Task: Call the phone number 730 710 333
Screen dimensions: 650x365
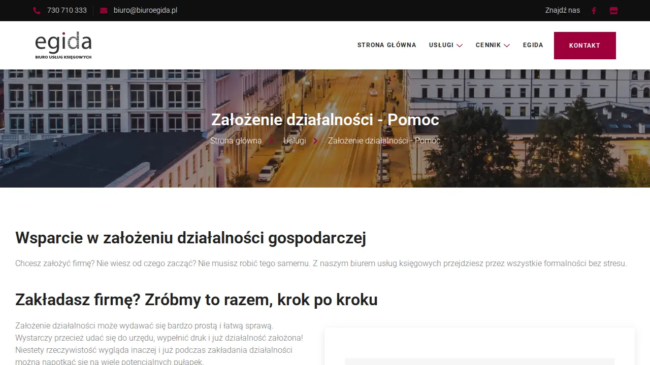Action: [x=67, y=10]
